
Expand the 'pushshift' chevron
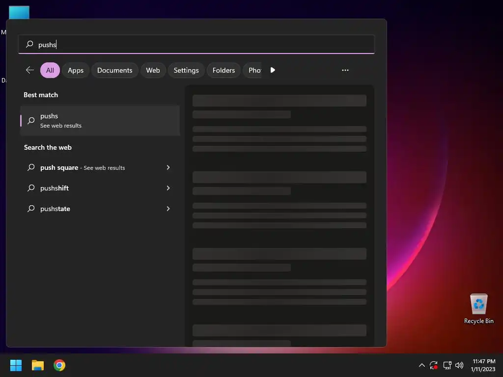(168, 188)
